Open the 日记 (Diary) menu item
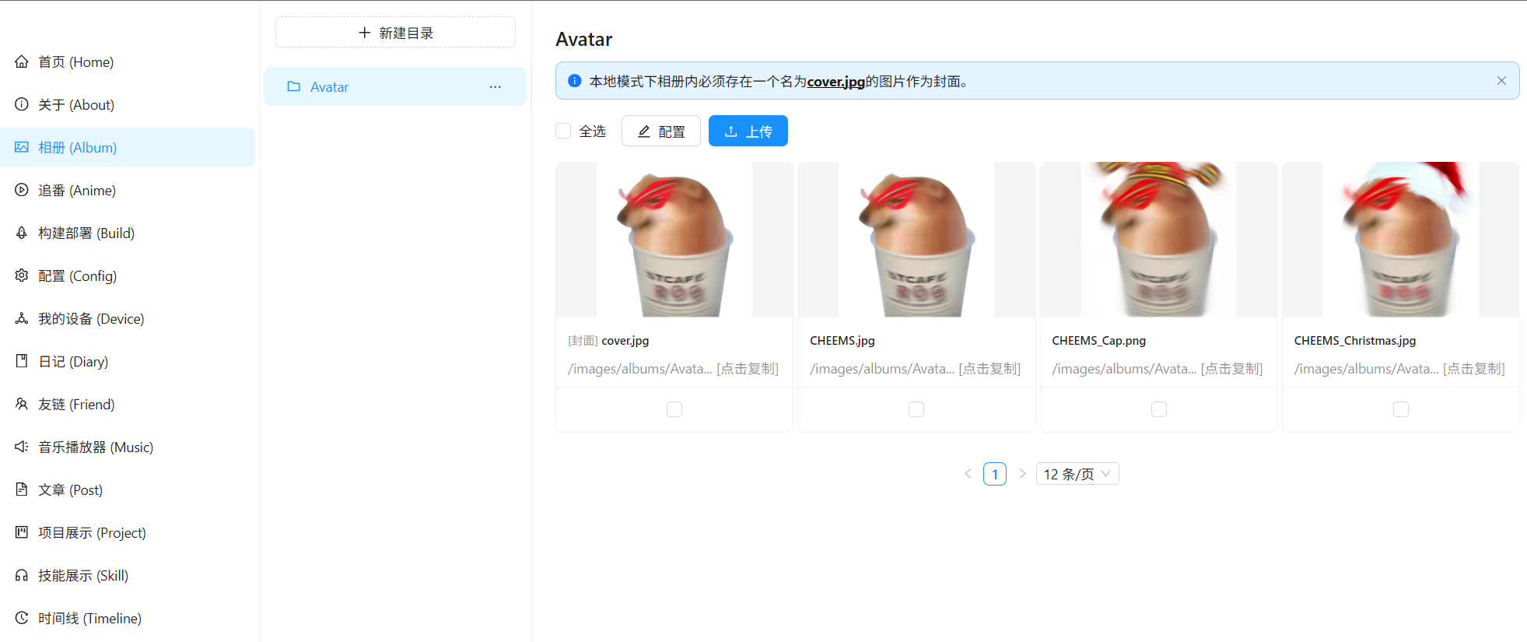This screenshot has width=1527, height=642. click(128, 361)
